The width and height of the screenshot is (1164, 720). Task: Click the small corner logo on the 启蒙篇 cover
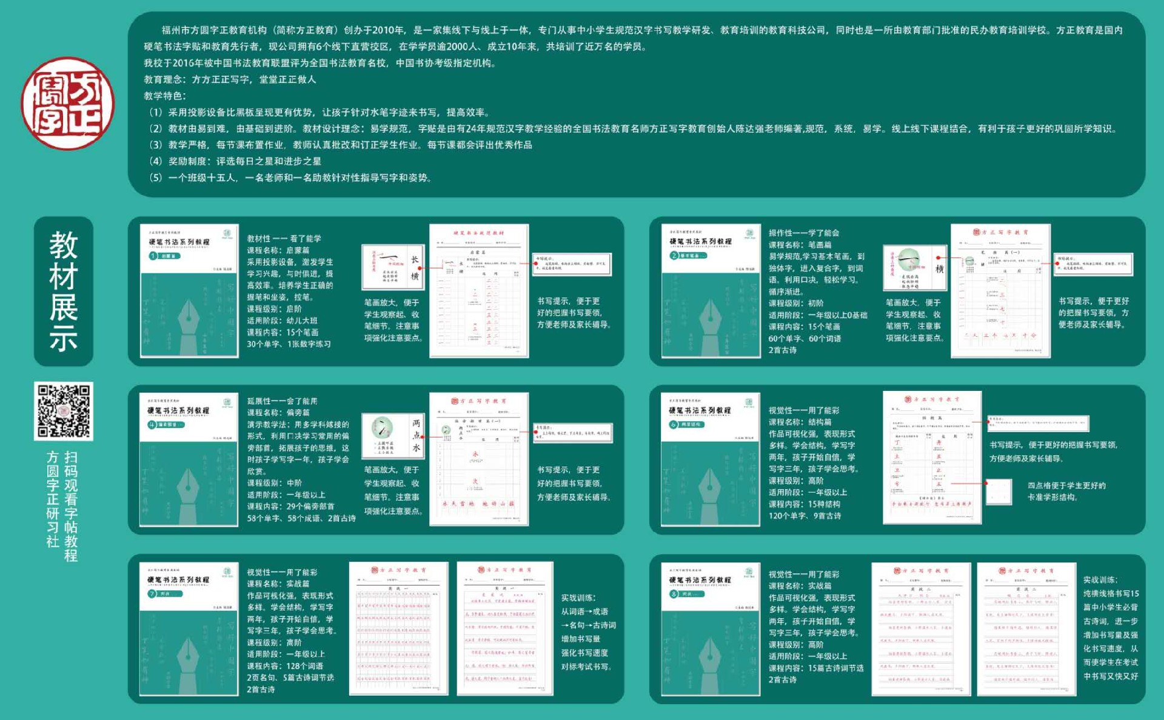(x=227, y=233)
